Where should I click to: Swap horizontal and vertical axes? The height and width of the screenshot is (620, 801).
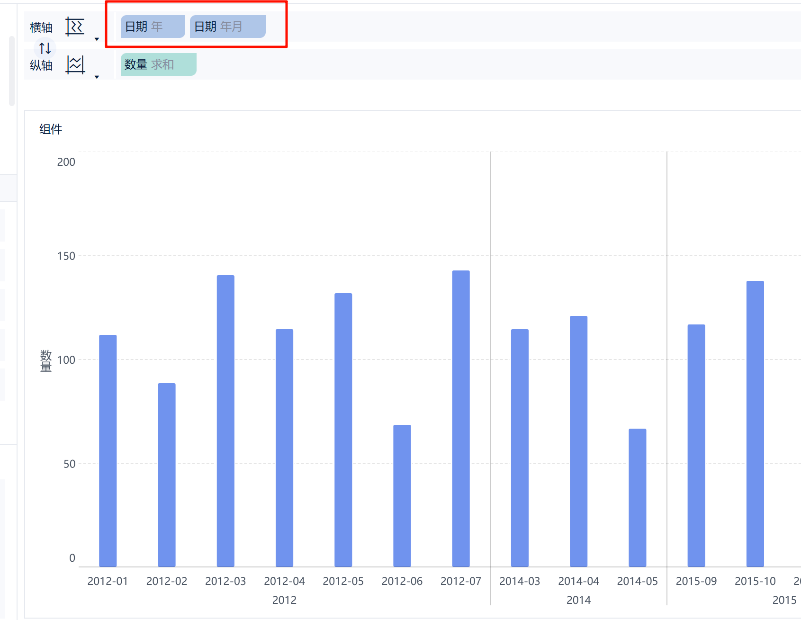45,48
